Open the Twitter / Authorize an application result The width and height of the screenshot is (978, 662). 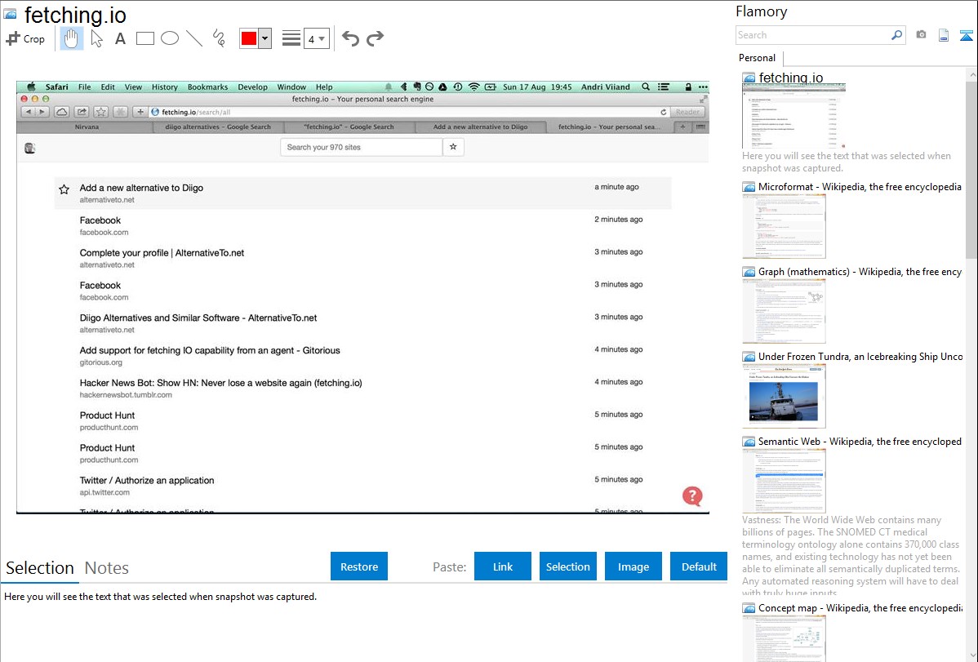coord(147,480)
